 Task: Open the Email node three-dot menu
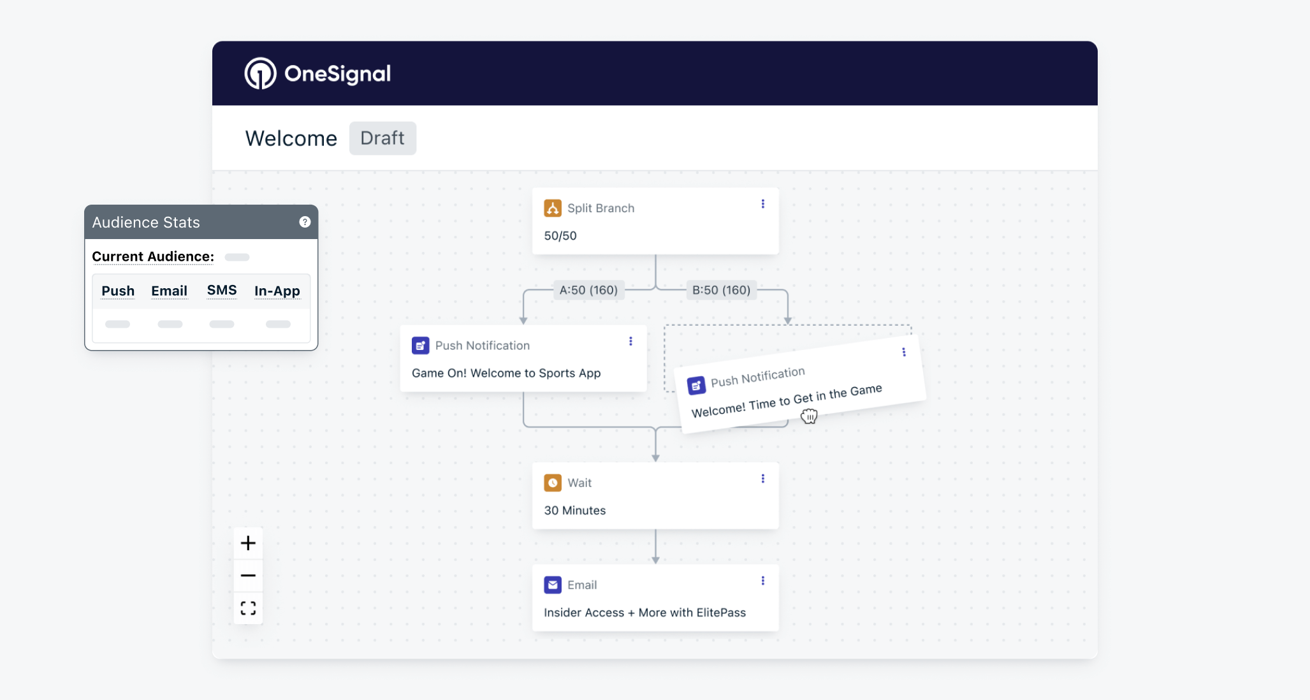click(x=762, y=581)
